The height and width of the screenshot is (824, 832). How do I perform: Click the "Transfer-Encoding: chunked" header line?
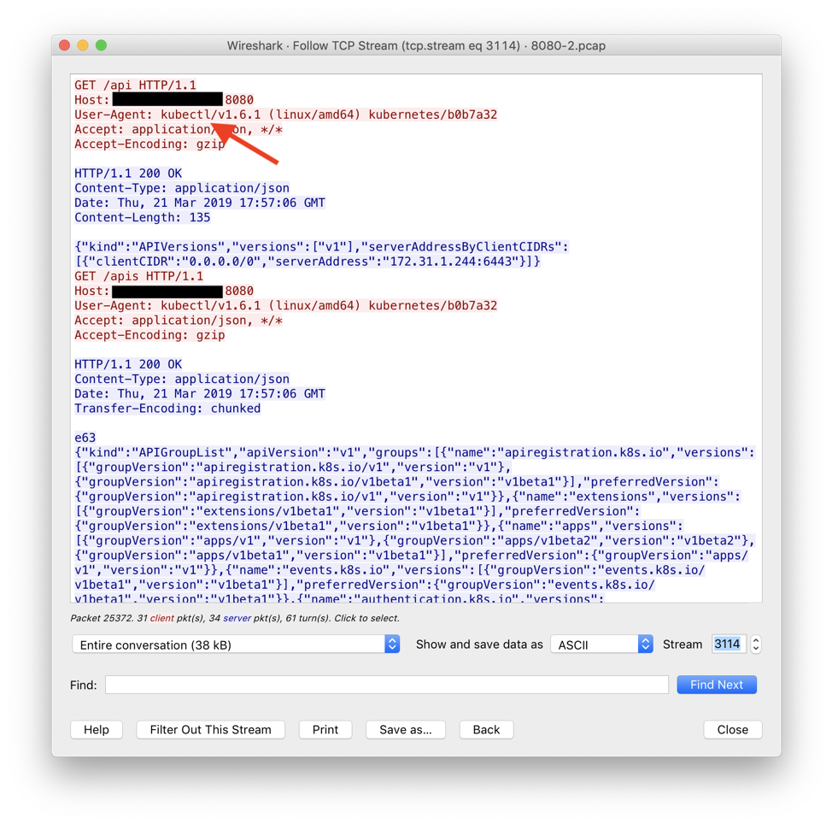click(167, 409)
